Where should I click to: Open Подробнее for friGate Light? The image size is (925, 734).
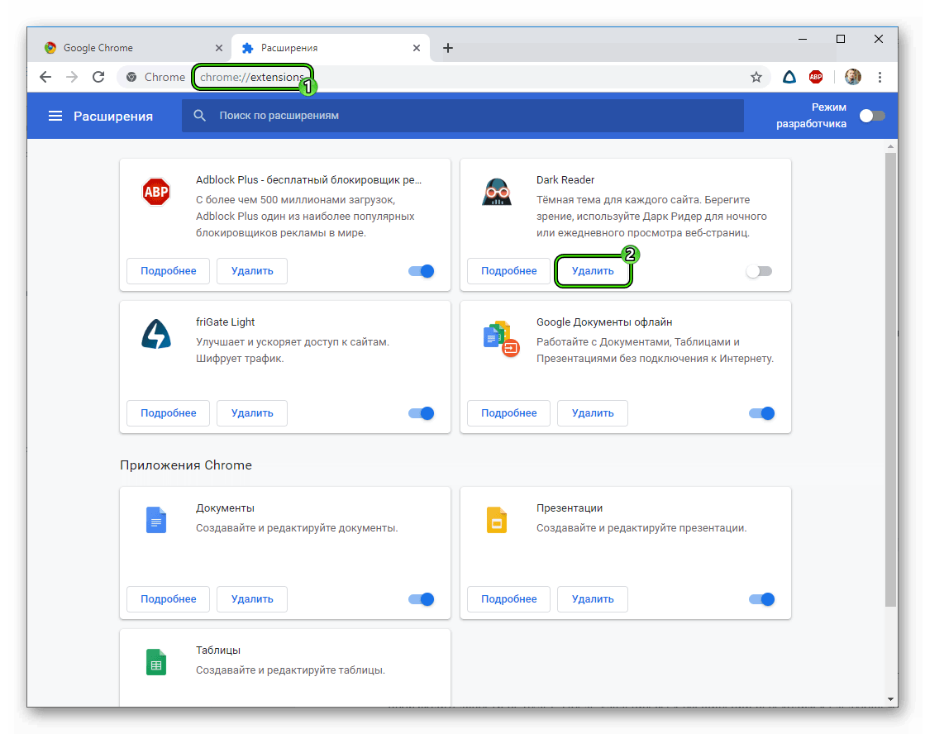click(168, 413)
